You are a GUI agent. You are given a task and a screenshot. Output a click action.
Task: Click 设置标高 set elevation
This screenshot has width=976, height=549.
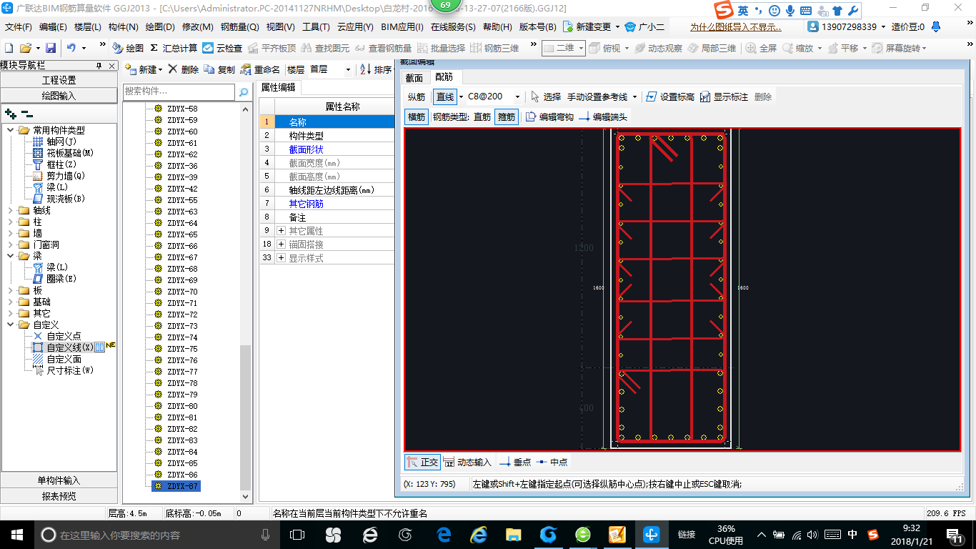669,97
